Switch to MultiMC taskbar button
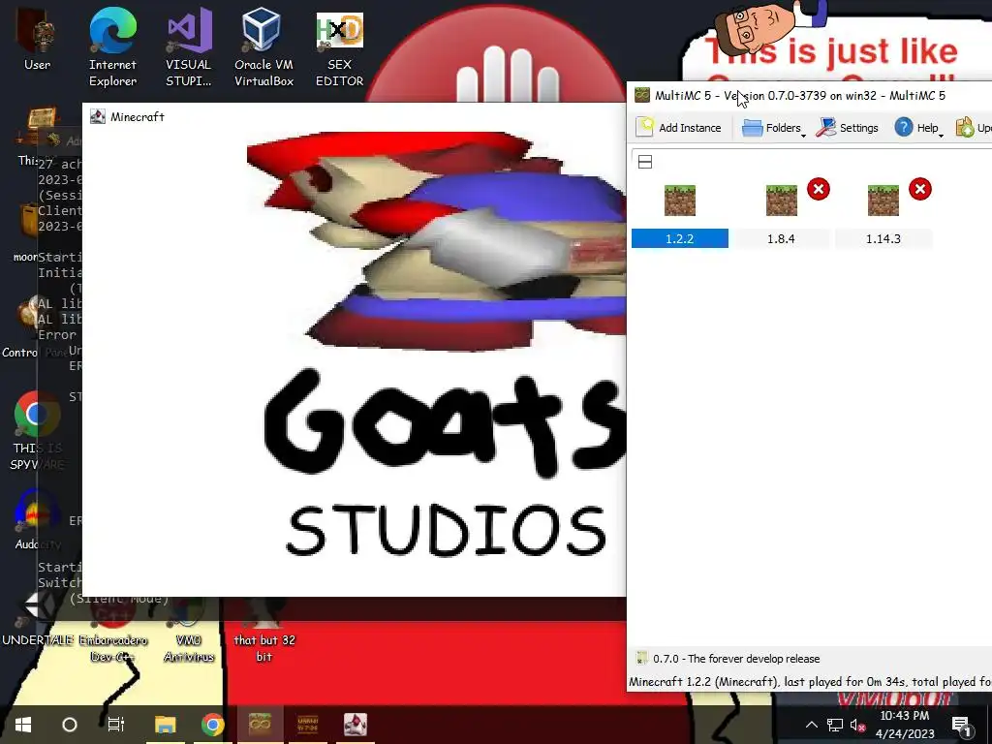This screenshot has height=744, width=992. [x=260, y=725]
